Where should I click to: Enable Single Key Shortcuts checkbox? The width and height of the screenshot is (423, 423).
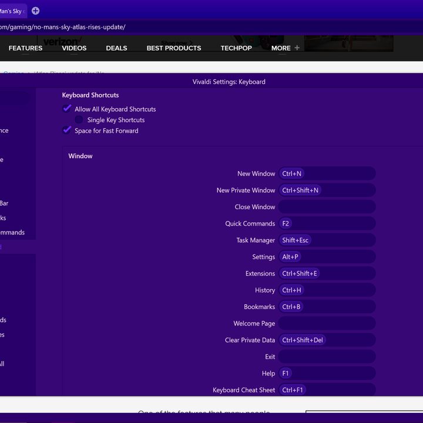pos(79,119)
